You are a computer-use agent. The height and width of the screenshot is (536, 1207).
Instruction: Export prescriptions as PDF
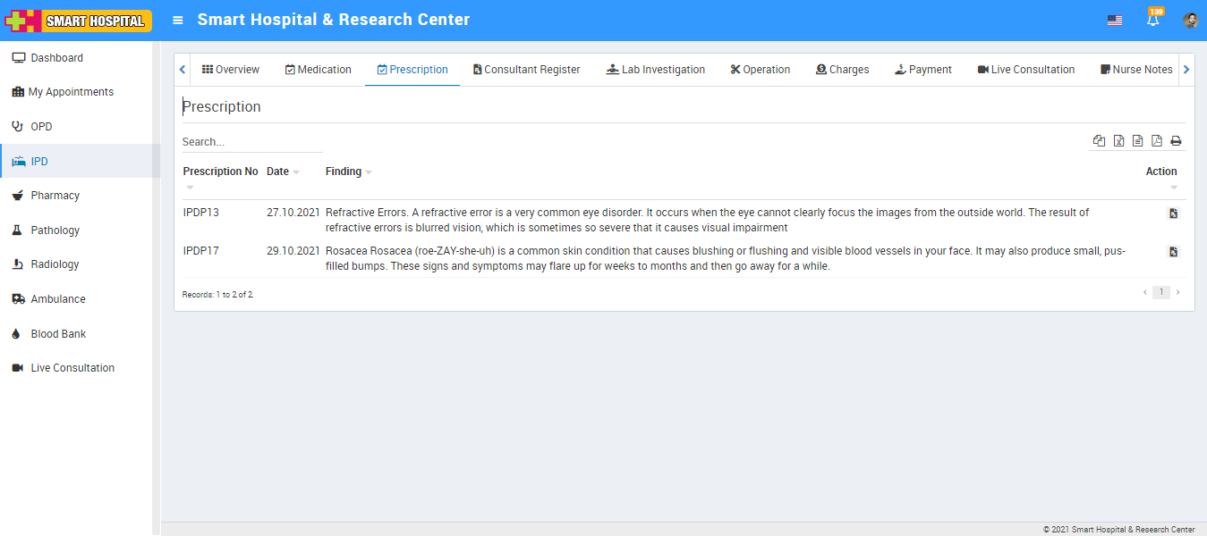point(1156,141)
